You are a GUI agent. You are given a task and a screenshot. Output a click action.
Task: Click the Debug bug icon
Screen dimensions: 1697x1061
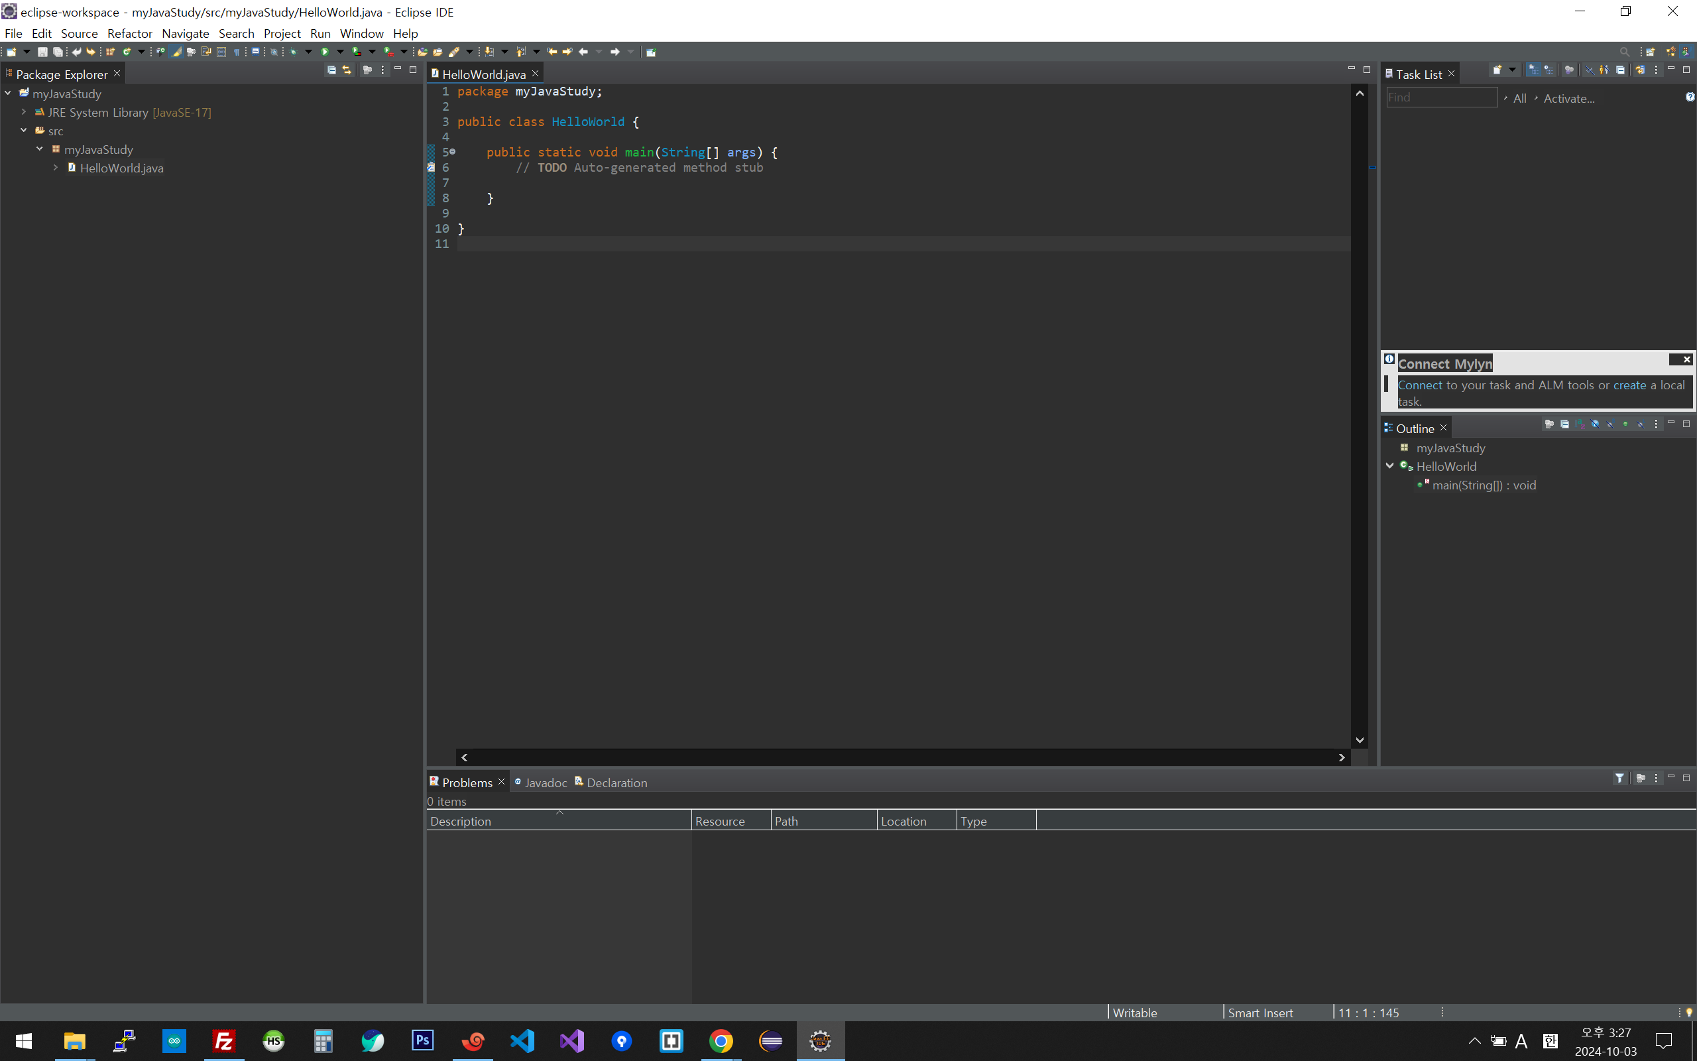point(293,52)
